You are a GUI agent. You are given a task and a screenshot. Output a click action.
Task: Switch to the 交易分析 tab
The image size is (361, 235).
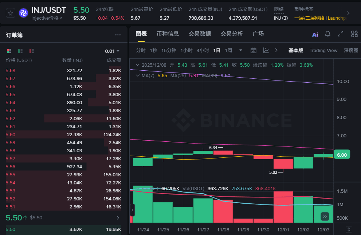pos(232,34)
